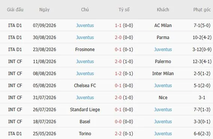Select the Standard Liege team name
Image resolution: width=213 pixels, height=139 pixels.
coord(85,110)
